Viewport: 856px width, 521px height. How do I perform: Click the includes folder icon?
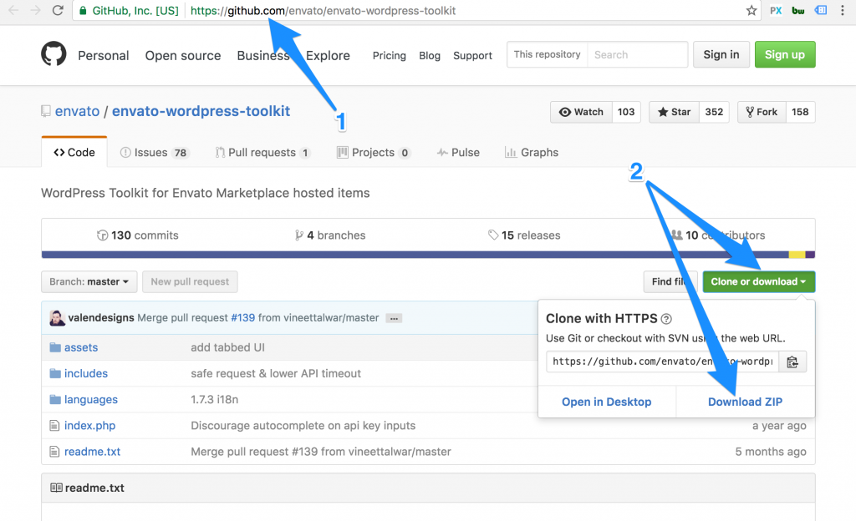(x=55, y=373)
